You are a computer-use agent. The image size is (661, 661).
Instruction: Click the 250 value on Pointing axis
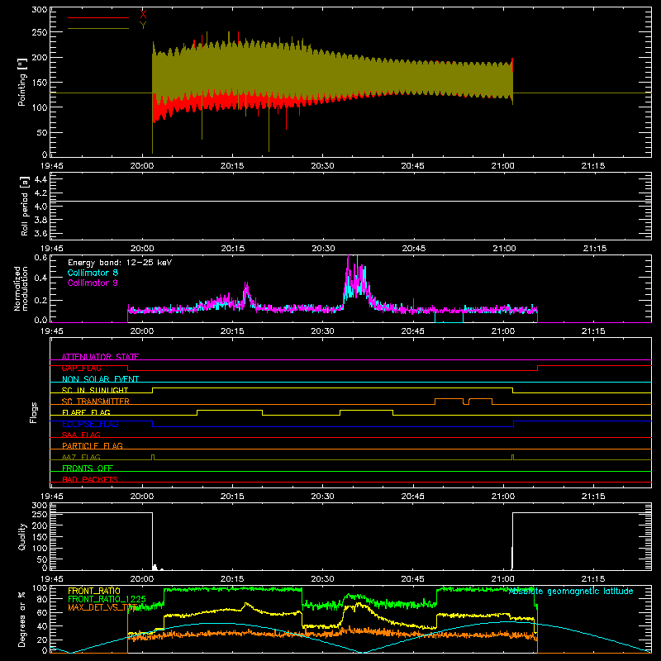39,32
